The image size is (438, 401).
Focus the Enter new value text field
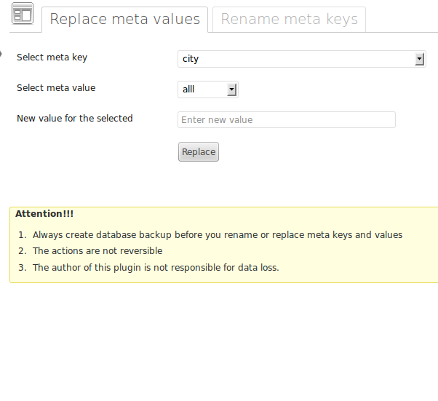[x=286, y=120]
